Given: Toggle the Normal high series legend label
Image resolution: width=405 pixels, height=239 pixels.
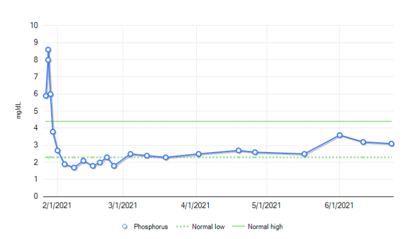Looking at the screenshot, I should pyautogui.click(x=265, y=227).
